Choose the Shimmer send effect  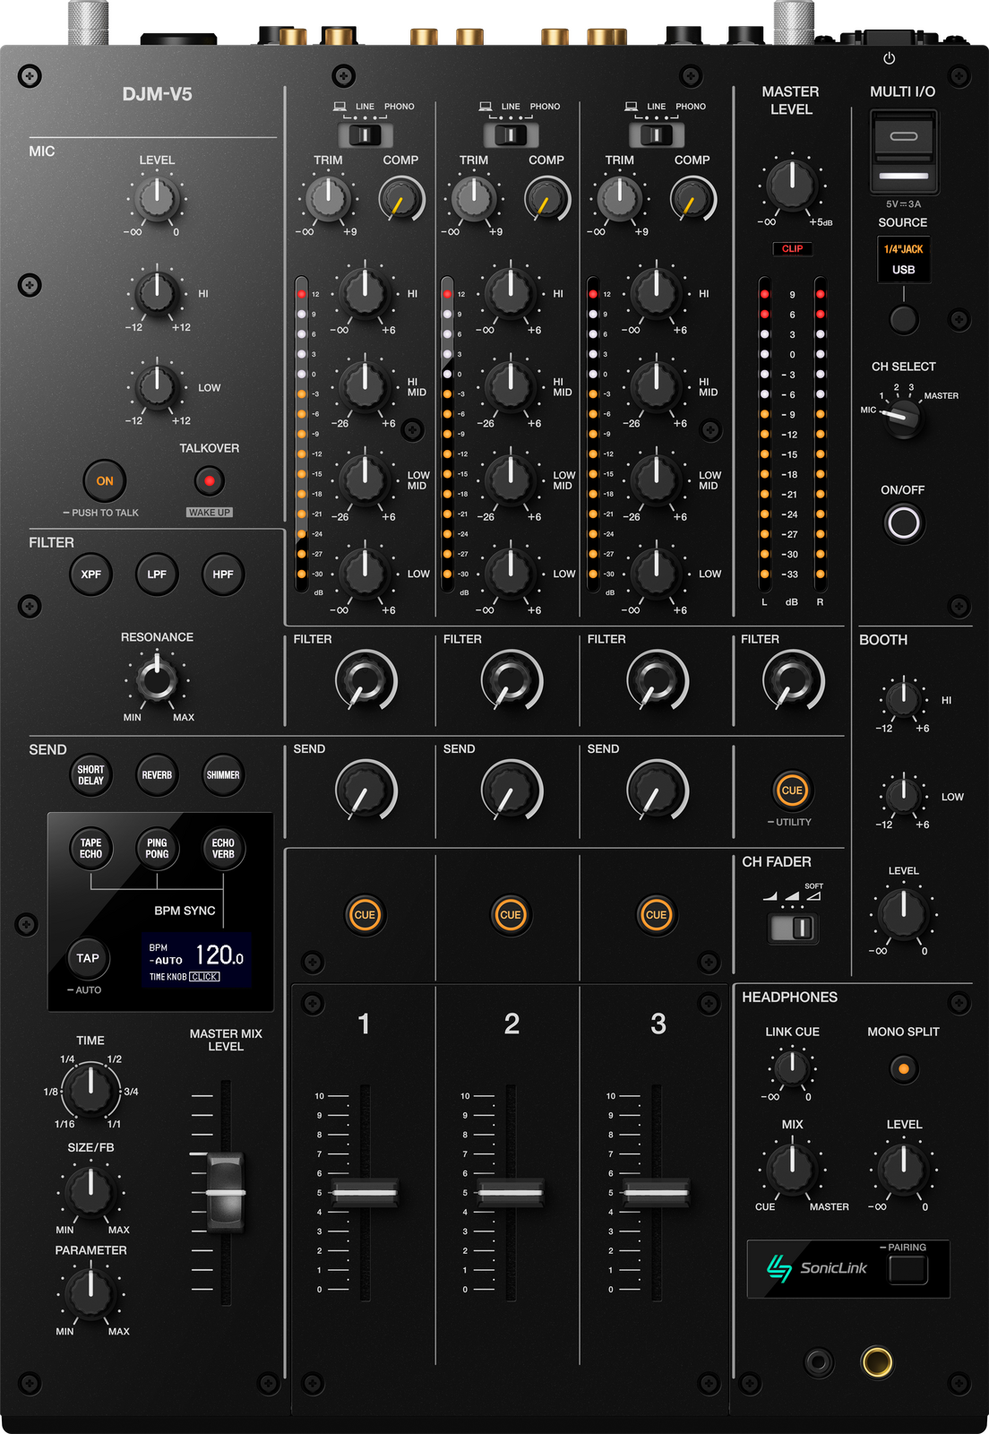click(223, 775)
